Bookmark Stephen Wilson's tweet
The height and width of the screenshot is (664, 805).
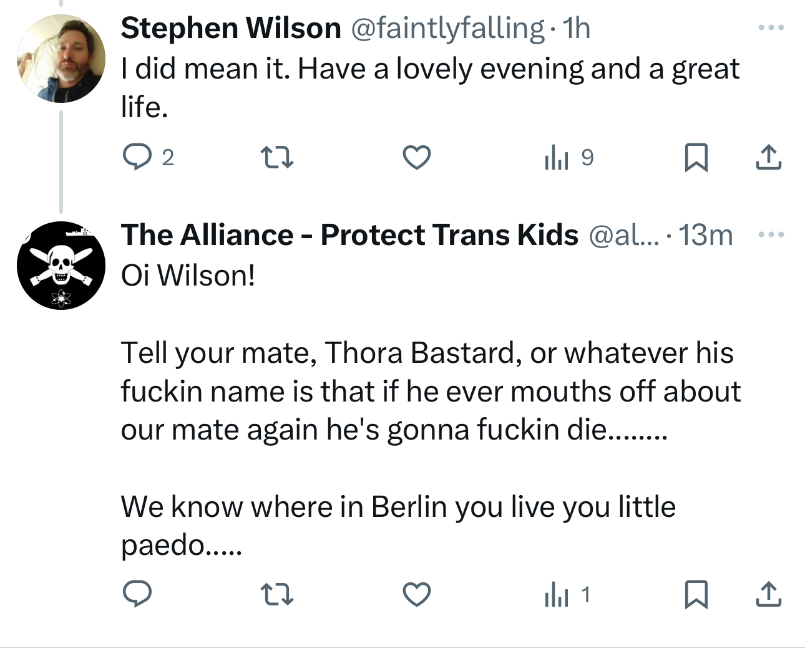[696, 157]
